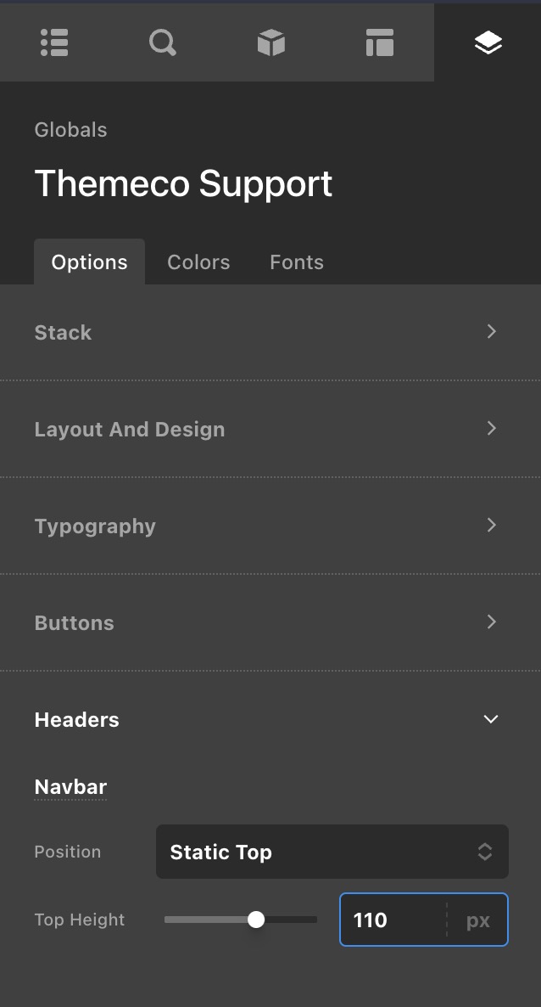
Task: Open the outline list icon
Action: click(x=54, y=42)
